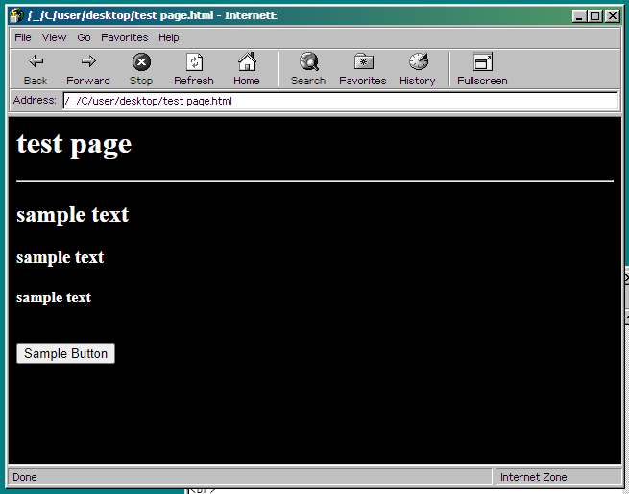The image size is (629, 494).
Task: Switch to Fullscreen view
Action: (x=482, y=69)
